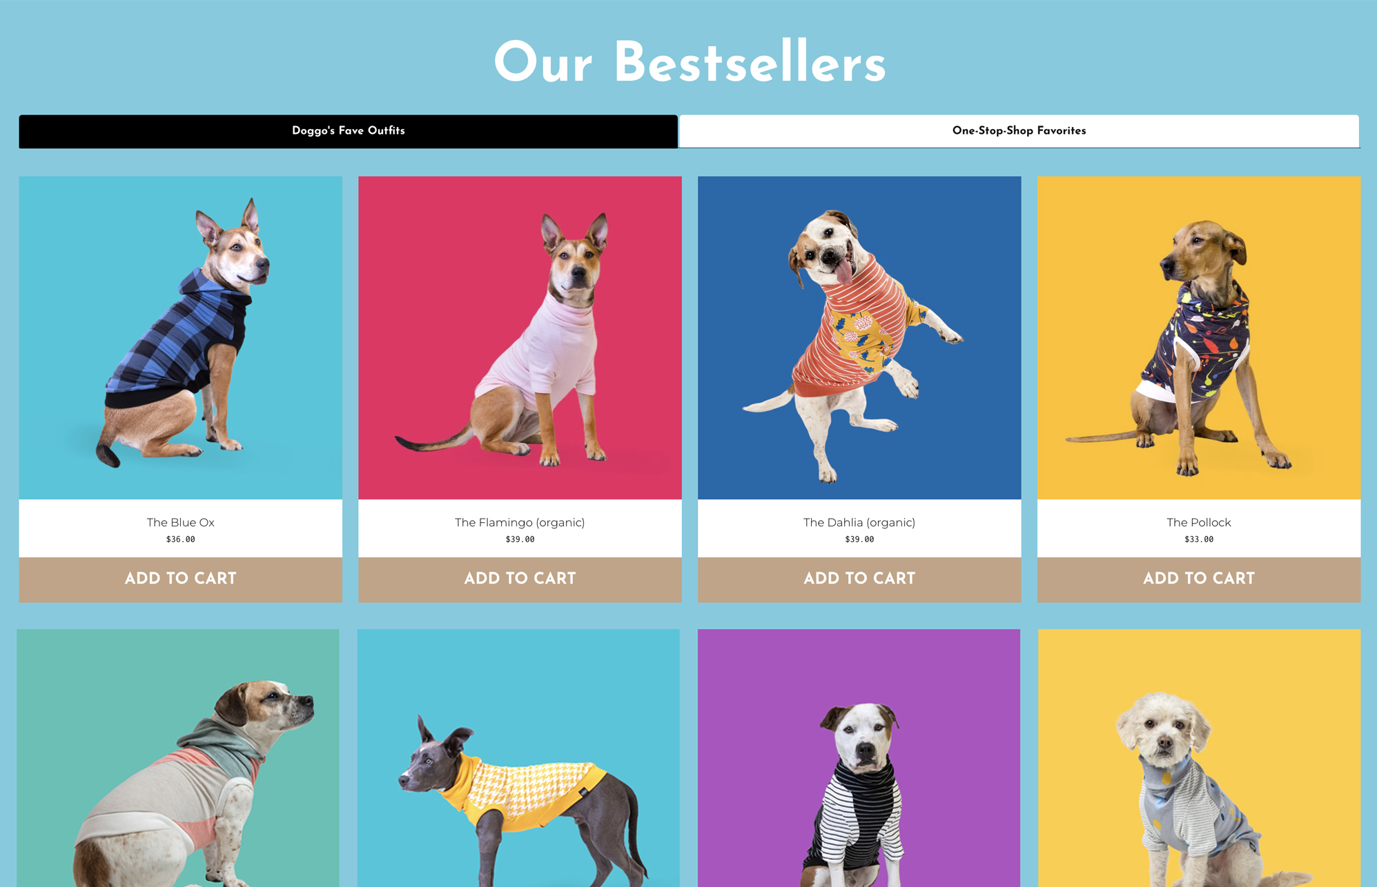The width and height of the screenshot is (1377, 887).
Task: Select the $33.00 price under The Pollock
Action: click(1199, 539)
